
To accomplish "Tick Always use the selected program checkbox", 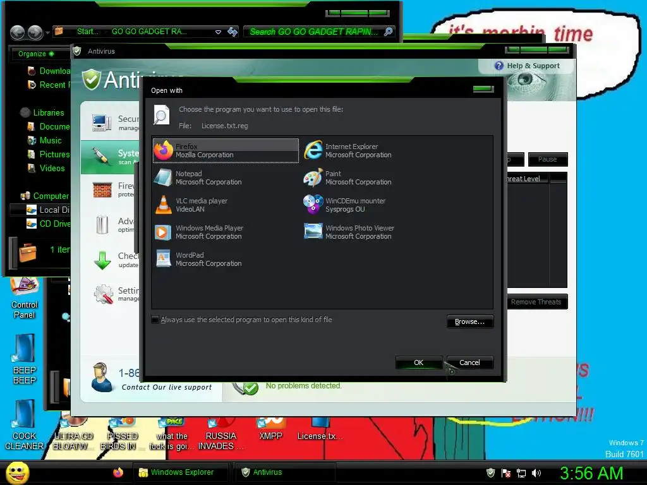I will click(x=155, y=320).
